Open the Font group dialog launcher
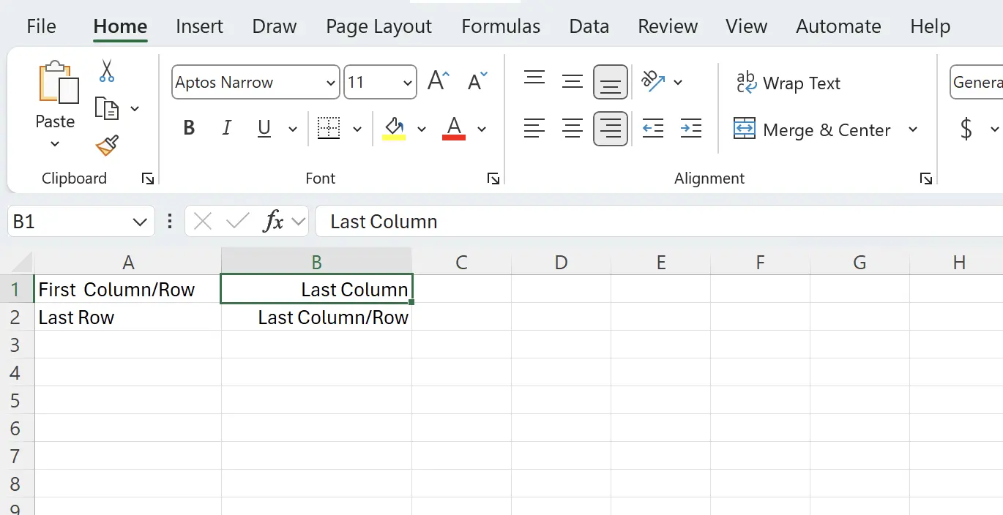1003x515 pixels. pos(493,178)
